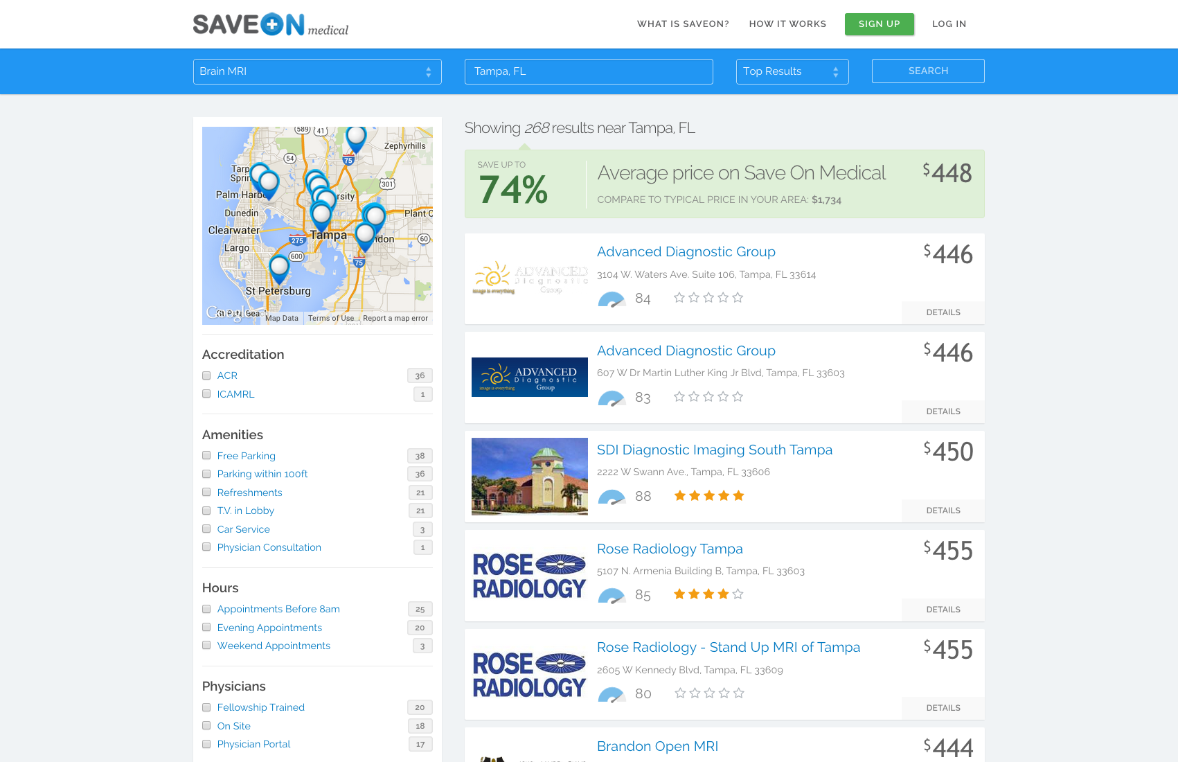Open Details for Rose Radiology Tampa
The width and height of the screenshot is (1178, 762).
[943, 610]
